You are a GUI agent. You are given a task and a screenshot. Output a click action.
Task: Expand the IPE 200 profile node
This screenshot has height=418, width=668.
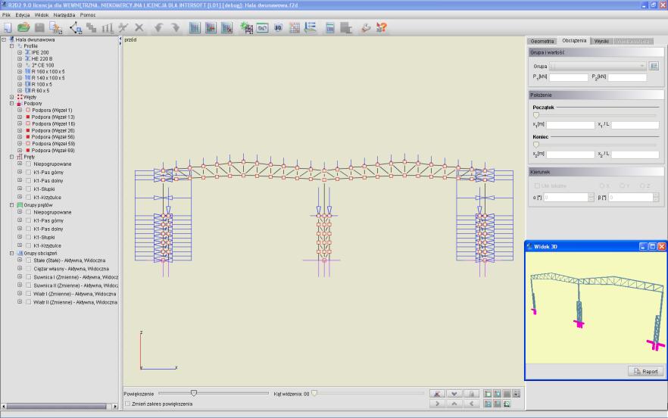20,52
